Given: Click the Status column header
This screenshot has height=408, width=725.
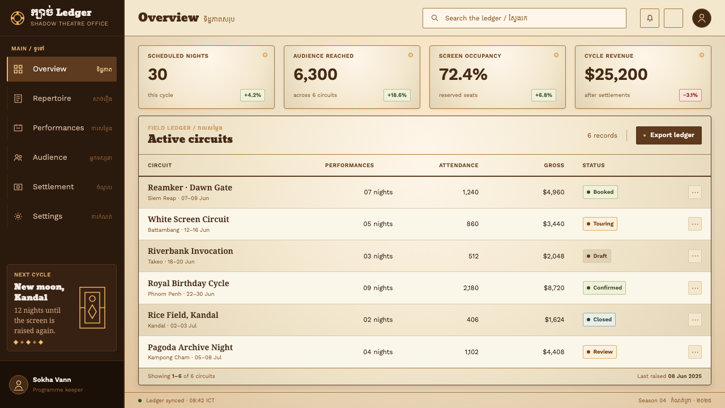Looking at the screenshot, I should point(594,165).
